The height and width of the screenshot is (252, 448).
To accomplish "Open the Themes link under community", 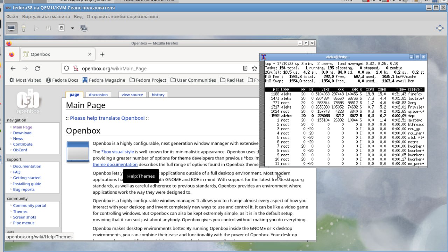I will (20, 212).
